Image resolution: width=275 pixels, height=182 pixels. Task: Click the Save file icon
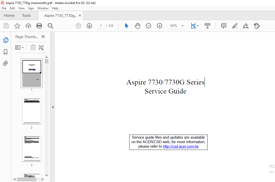[6, 26]
